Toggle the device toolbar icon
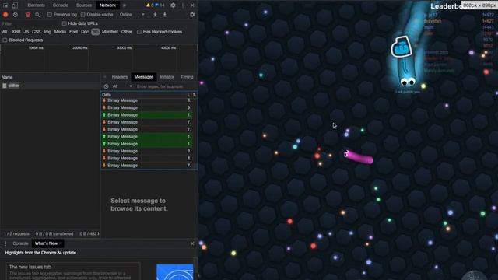Viewport: 498px width, 280px height. [15, 5]
